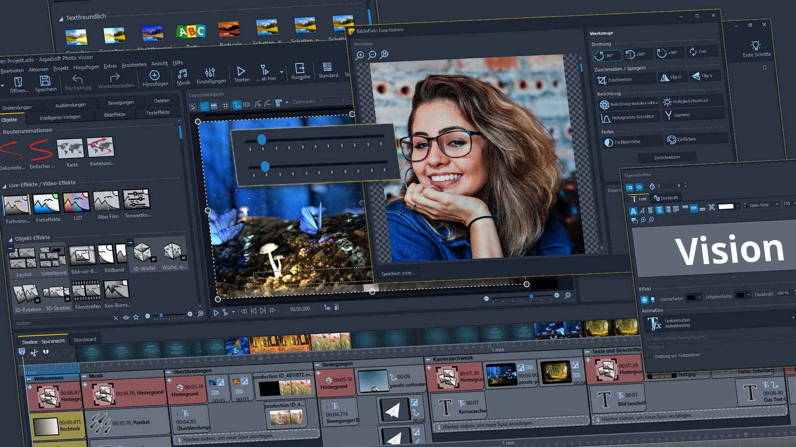Click the upper blue slider handle
The image size is (796, 447).
click(261, 139)
